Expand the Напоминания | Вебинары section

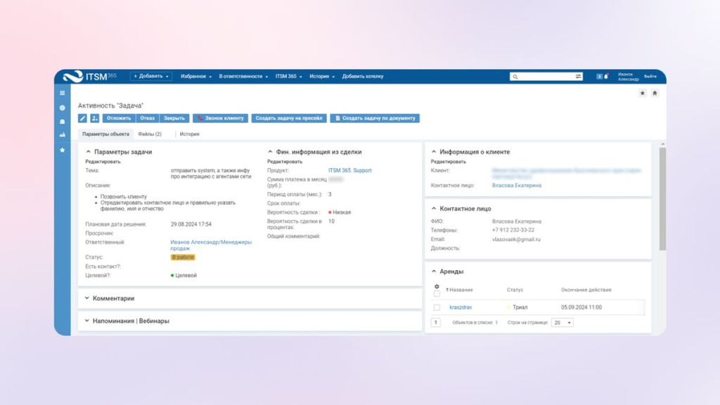pyautogui.click(x=130, y=321)
